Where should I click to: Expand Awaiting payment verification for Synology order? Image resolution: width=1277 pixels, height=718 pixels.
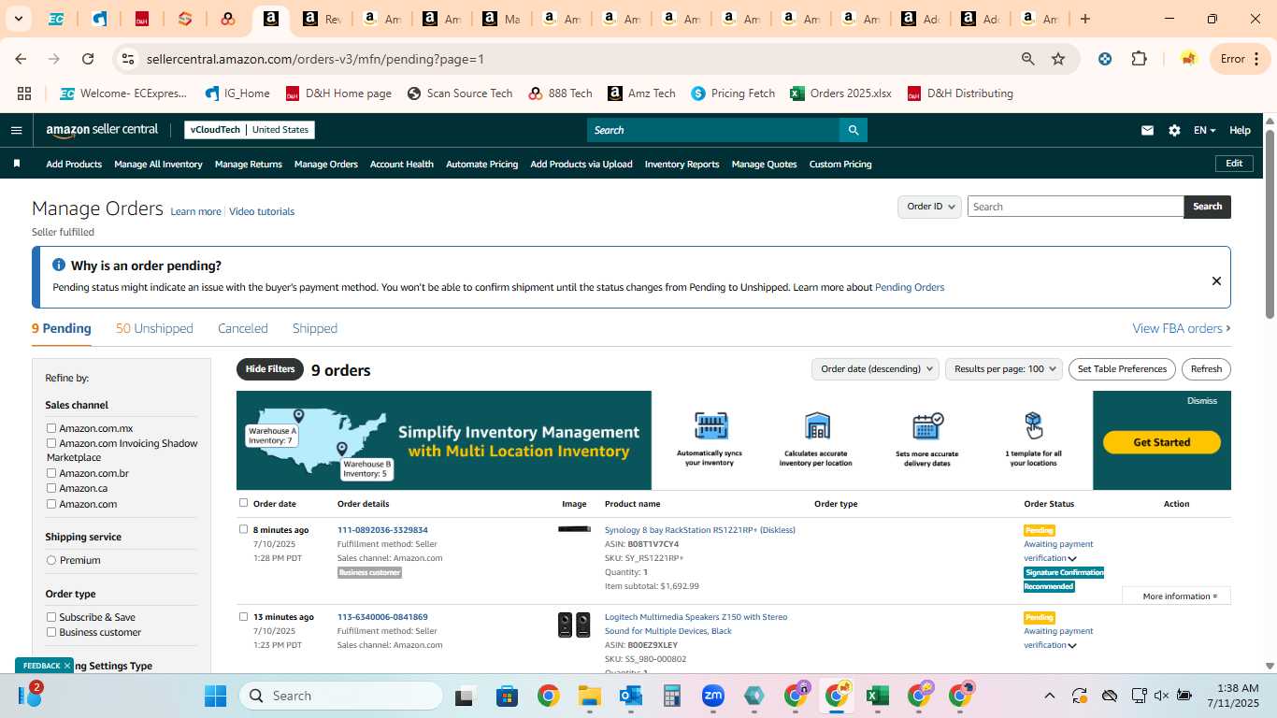pyautogui.click(x=1072, y=559)
